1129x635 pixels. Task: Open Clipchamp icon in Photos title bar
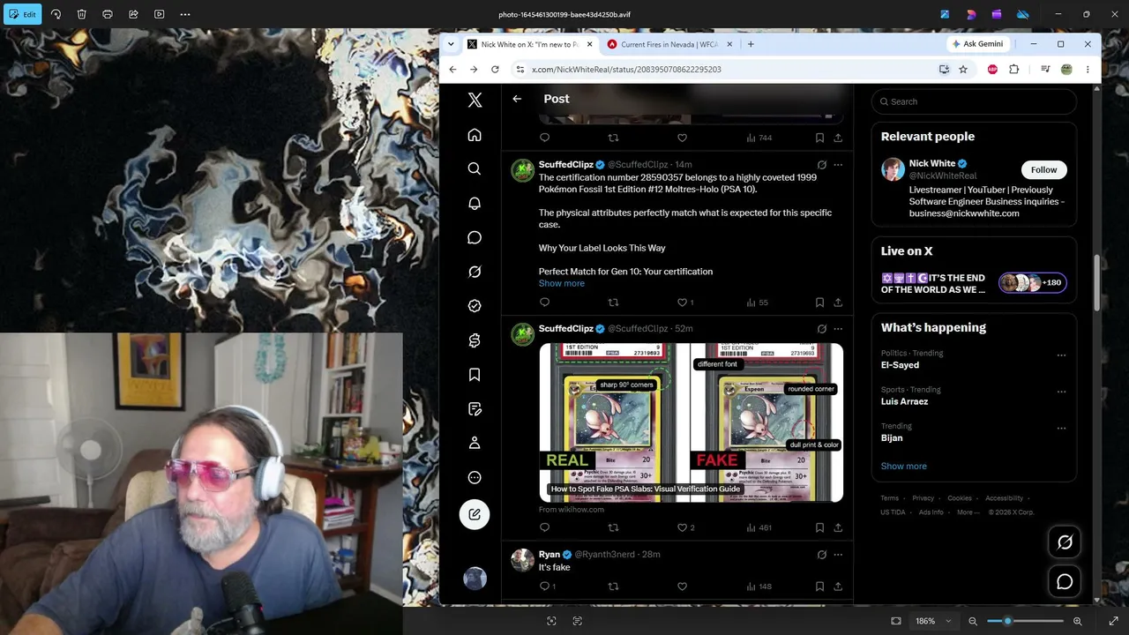click(997, 14)
